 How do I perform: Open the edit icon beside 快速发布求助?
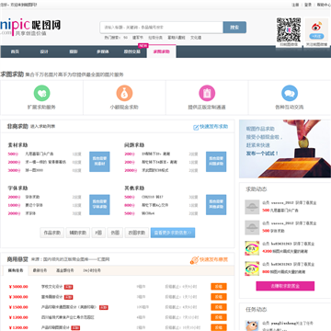pyautogui.click(x=196, y=127)
